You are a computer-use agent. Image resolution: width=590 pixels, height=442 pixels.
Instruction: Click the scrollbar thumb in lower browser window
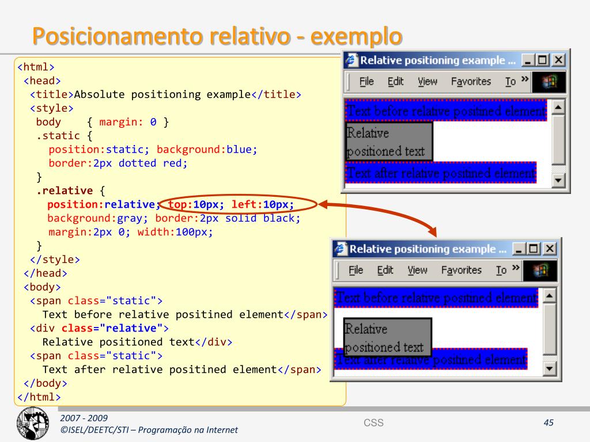[549, 329]
